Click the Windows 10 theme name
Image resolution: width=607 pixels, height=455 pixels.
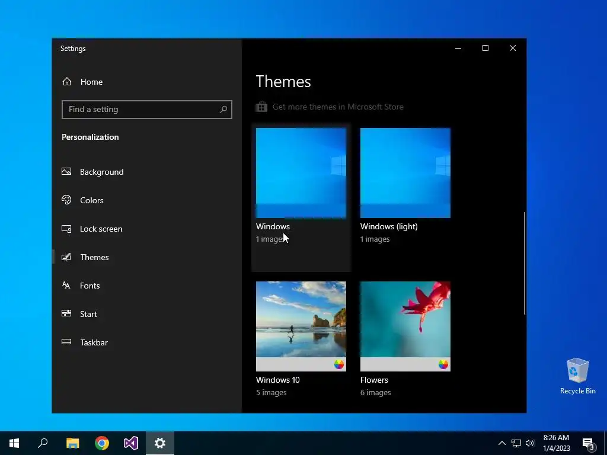coord(278,380)
